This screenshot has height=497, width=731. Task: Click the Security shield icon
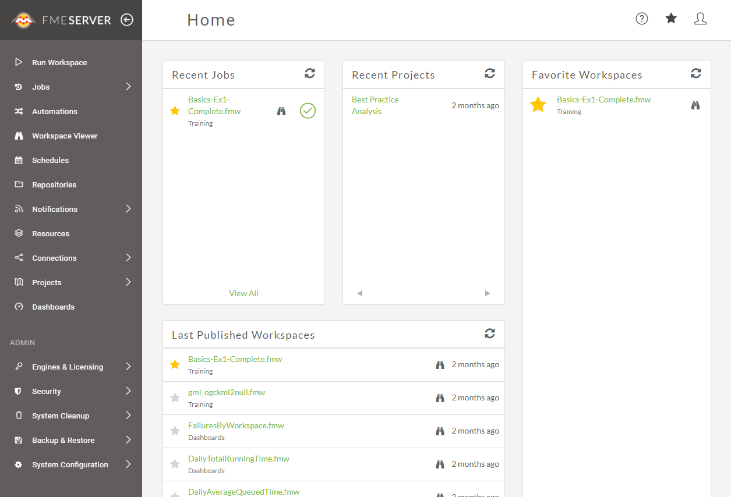[x=19, y=391]
